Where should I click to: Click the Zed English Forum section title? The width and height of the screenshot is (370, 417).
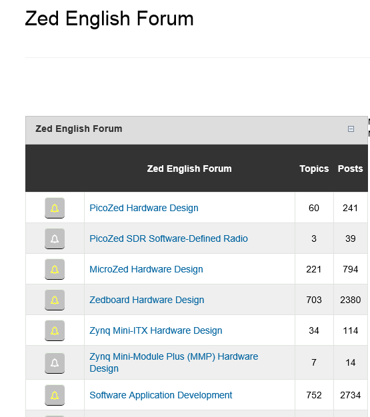pos(79,129)
